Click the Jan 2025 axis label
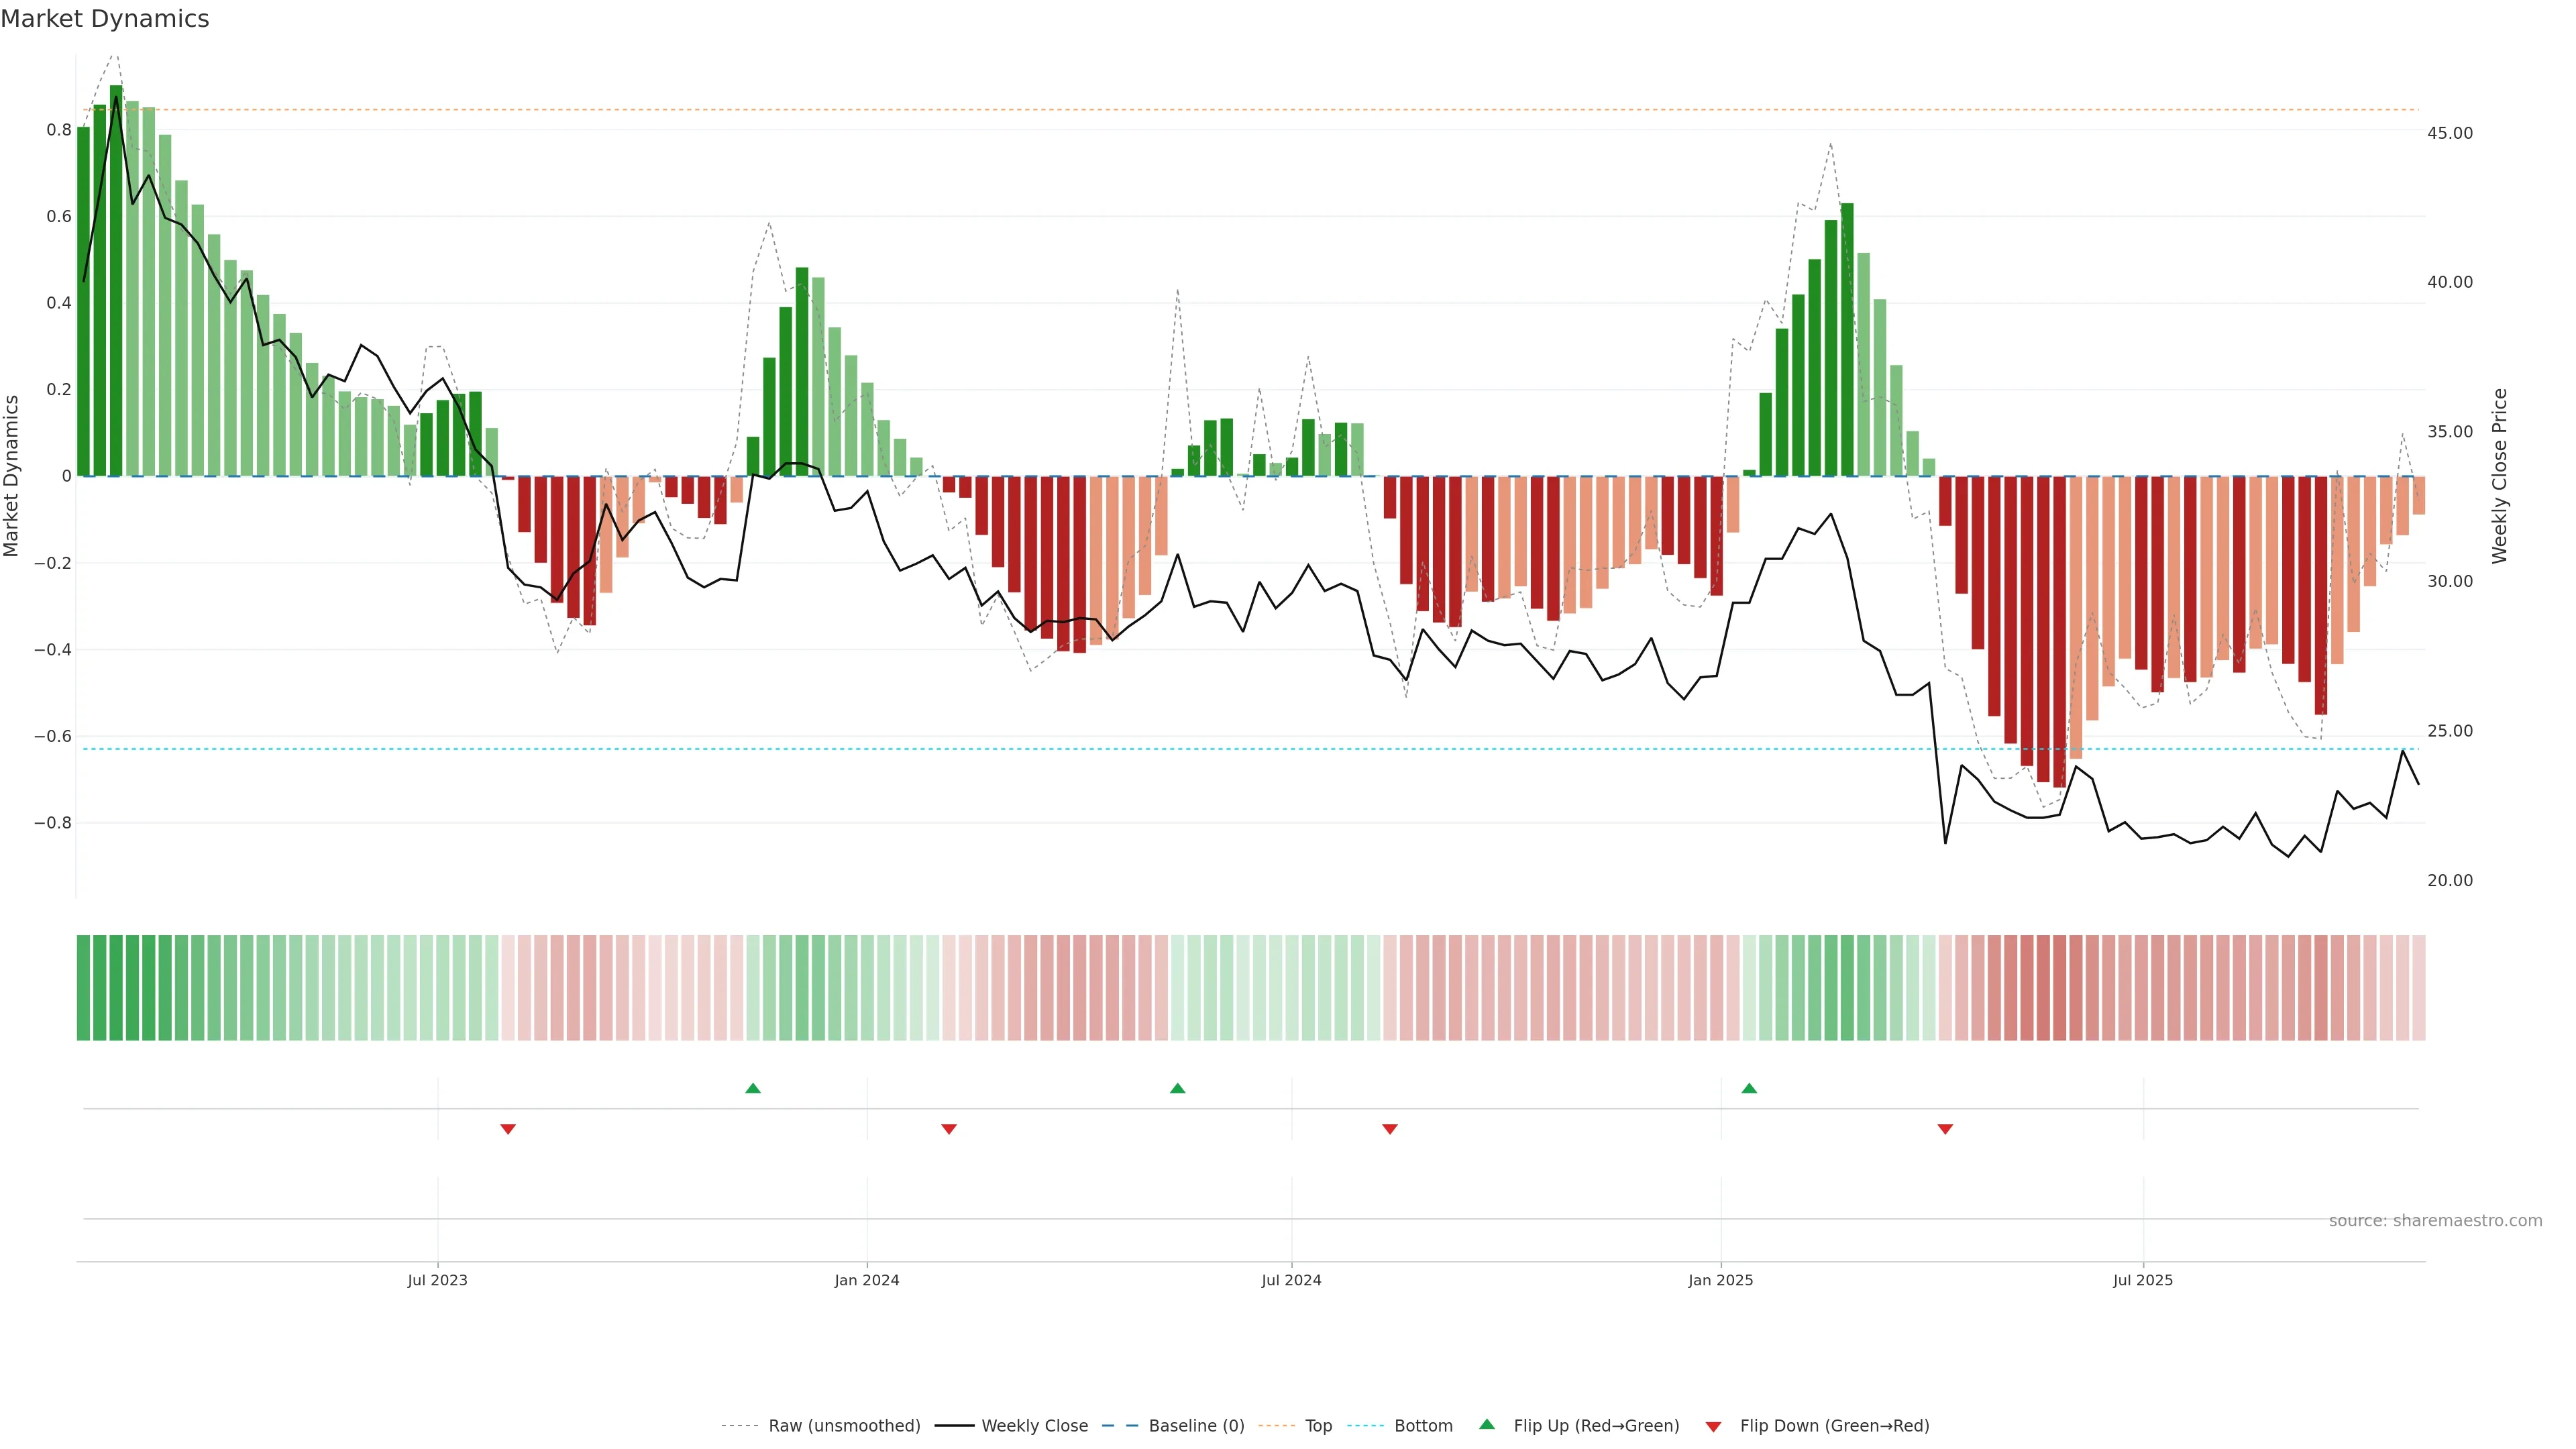This screenshot has width=2576, height=1449. coord(1720,1280)
